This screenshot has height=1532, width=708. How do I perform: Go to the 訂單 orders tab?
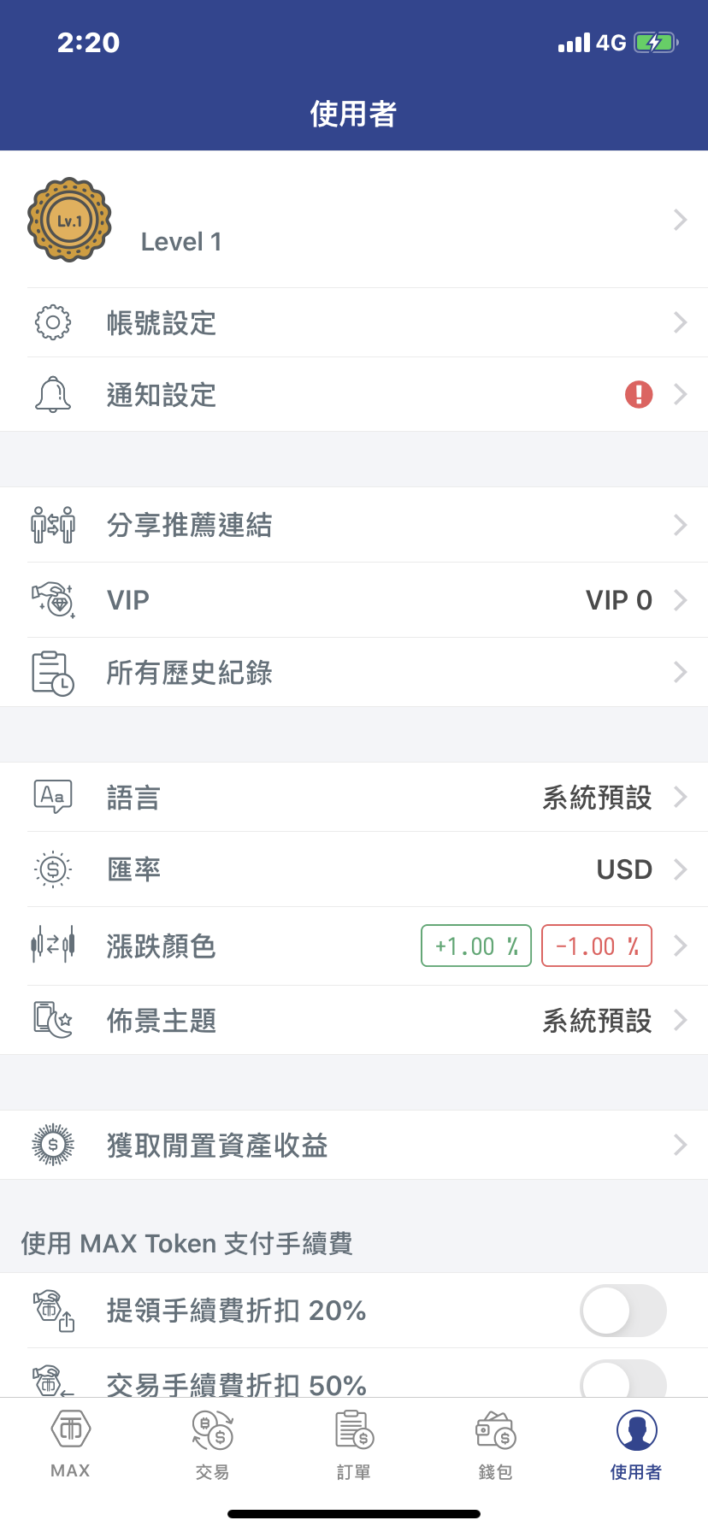coord(353,1443)
